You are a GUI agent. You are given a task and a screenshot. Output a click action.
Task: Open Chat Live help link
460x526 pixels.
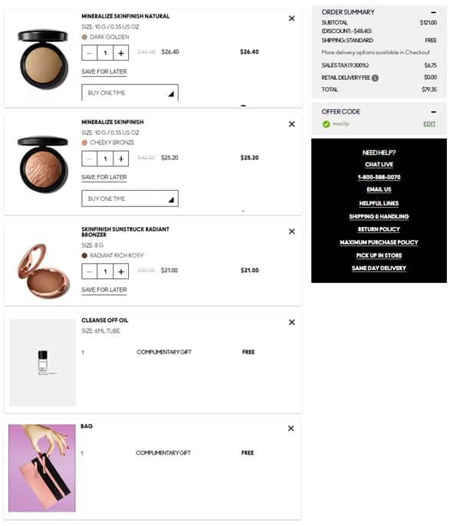point(379,164)
